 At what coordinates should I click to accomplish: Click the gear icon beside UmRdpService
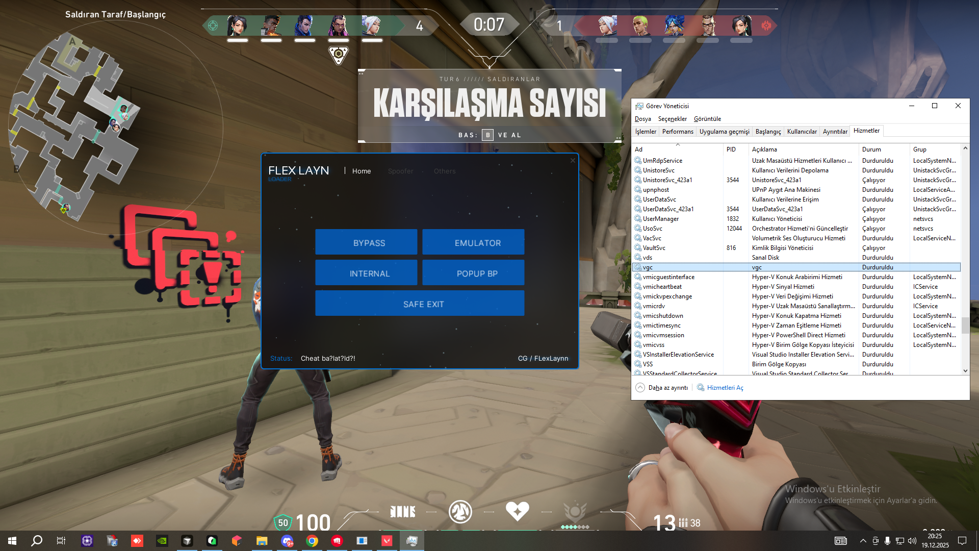point(638,160)
